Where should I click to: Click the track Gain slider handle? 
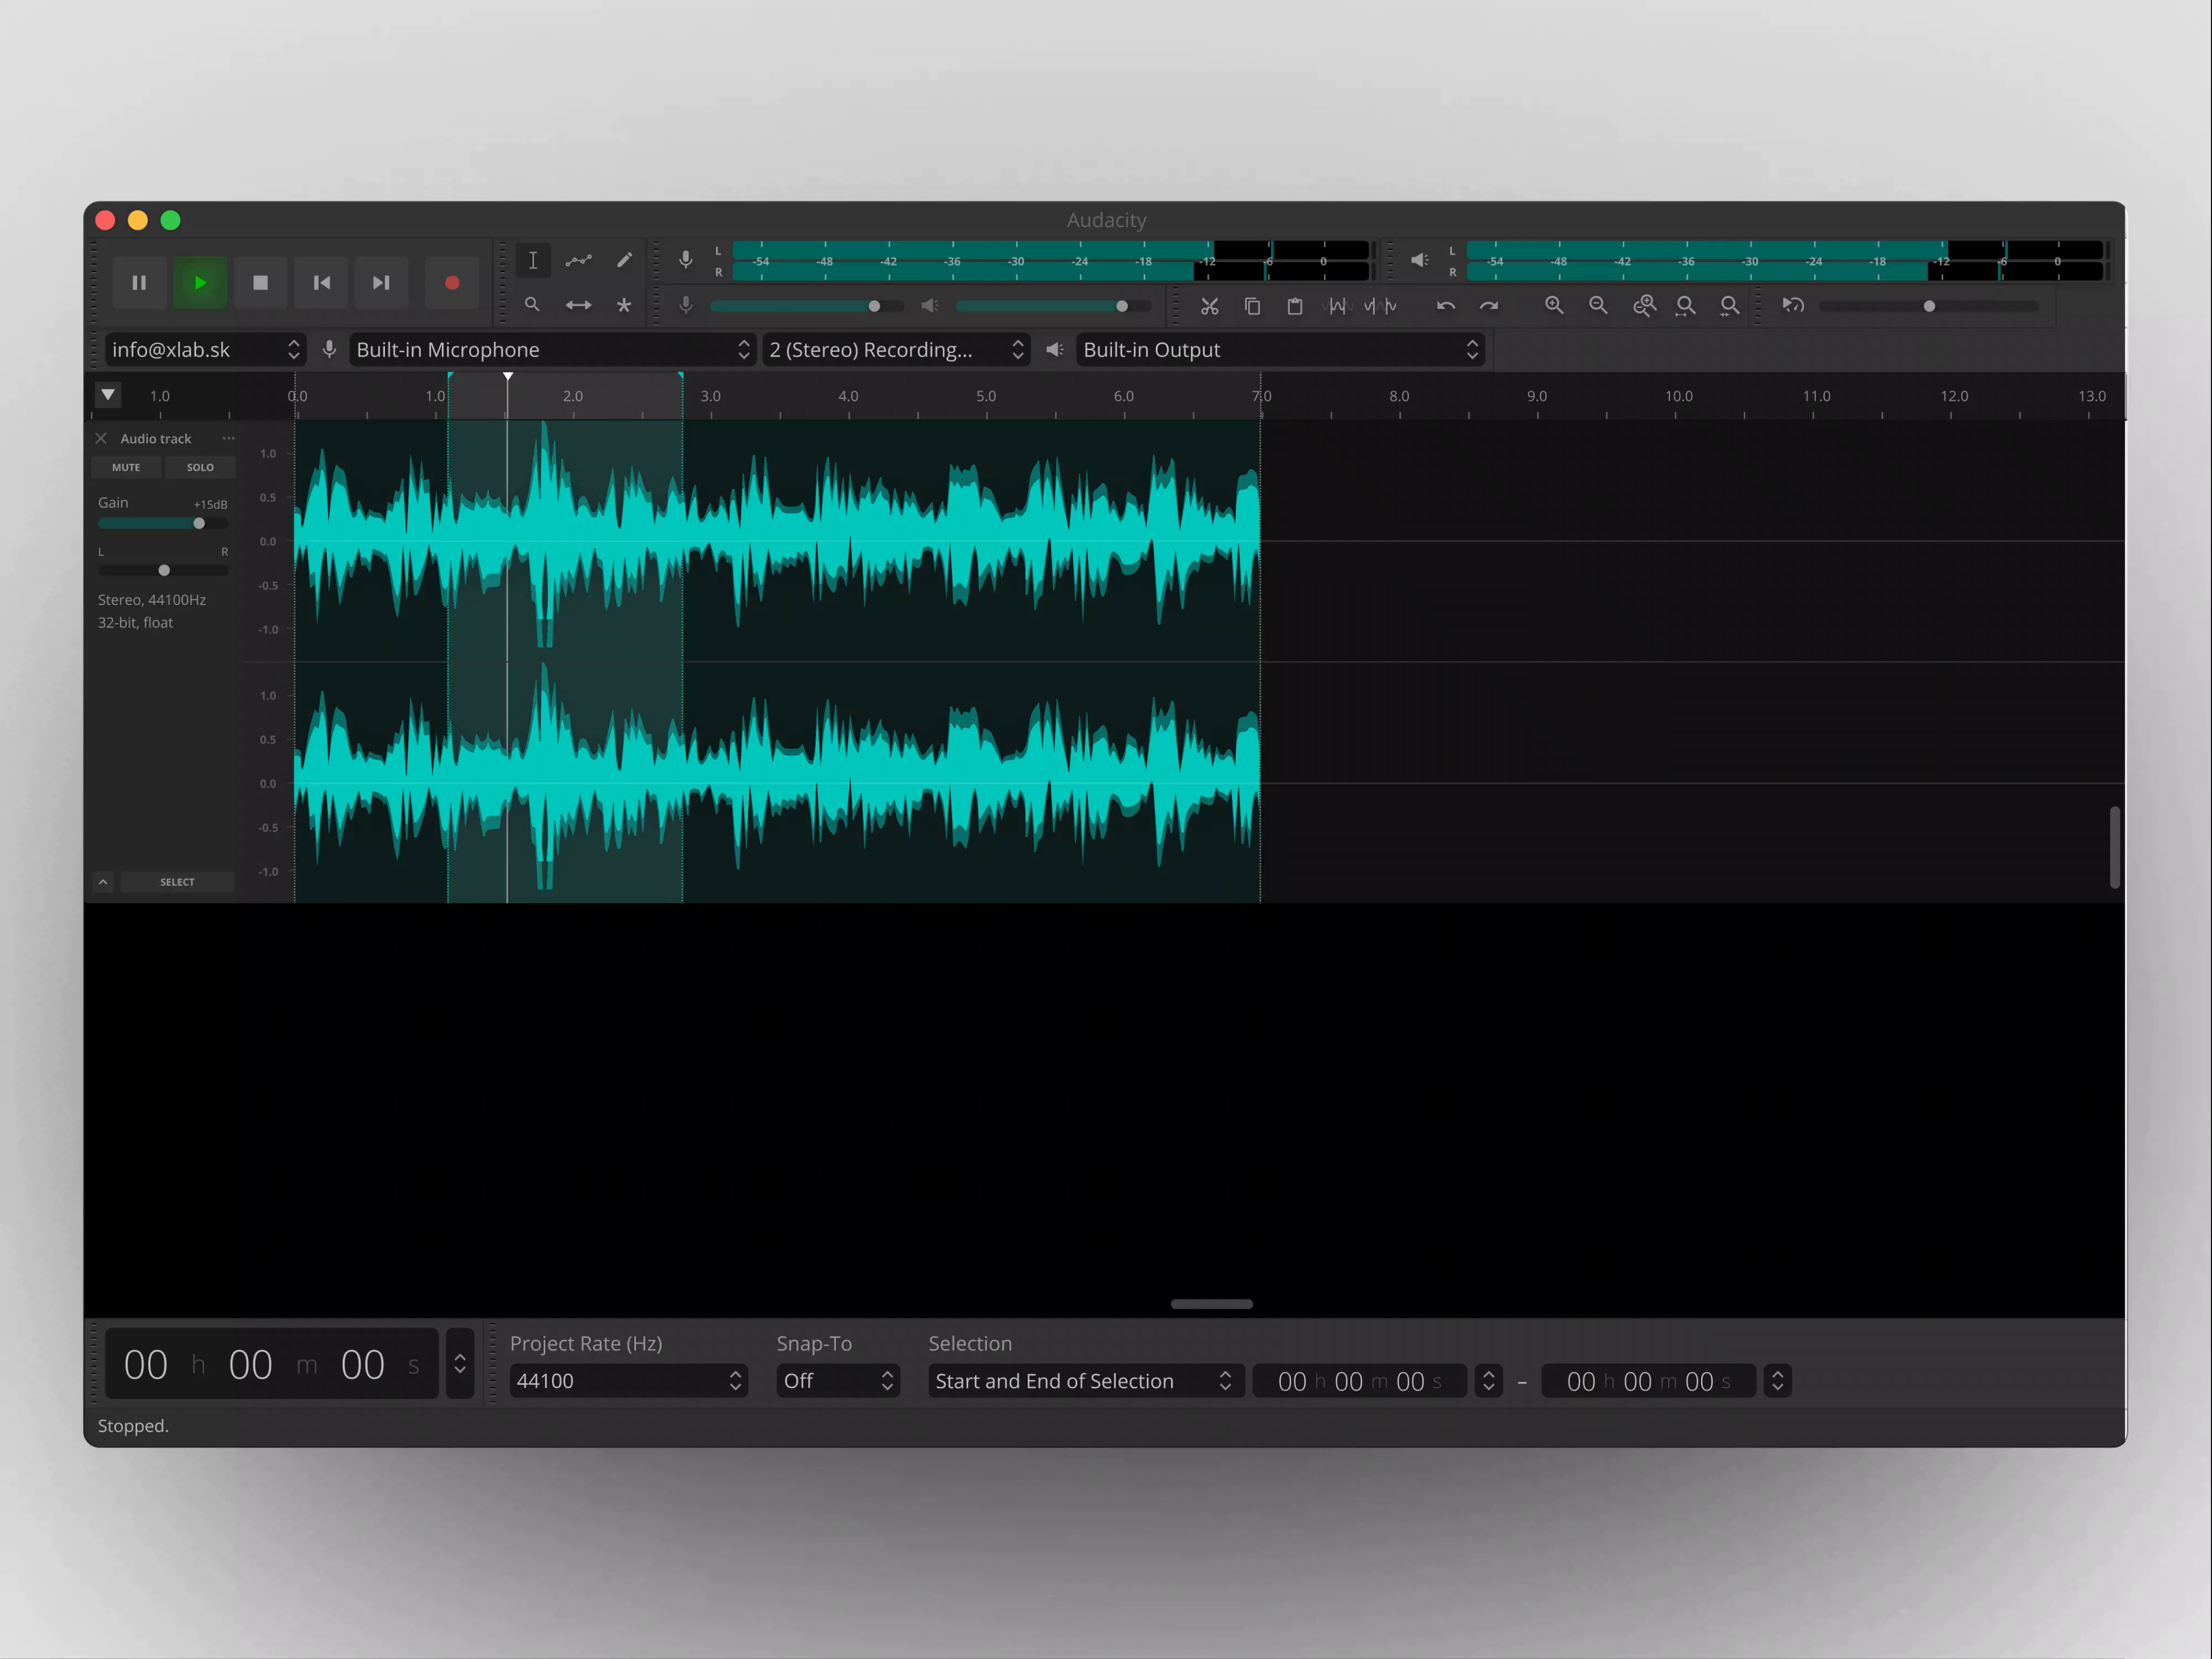[199, 523]
